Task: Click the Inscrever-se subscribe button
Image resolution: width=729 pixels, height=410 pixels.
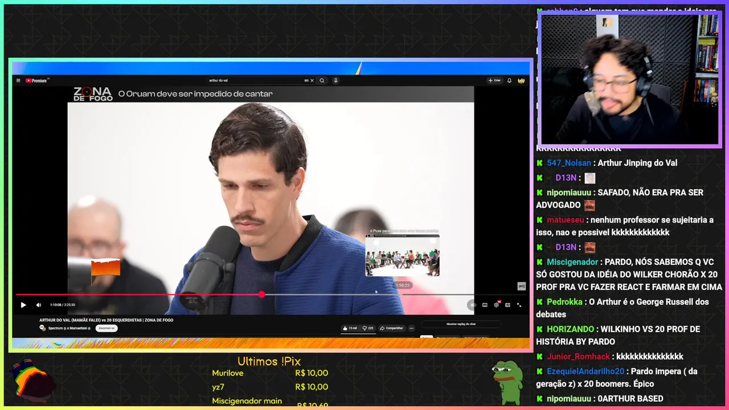Action: click(106, 328)
